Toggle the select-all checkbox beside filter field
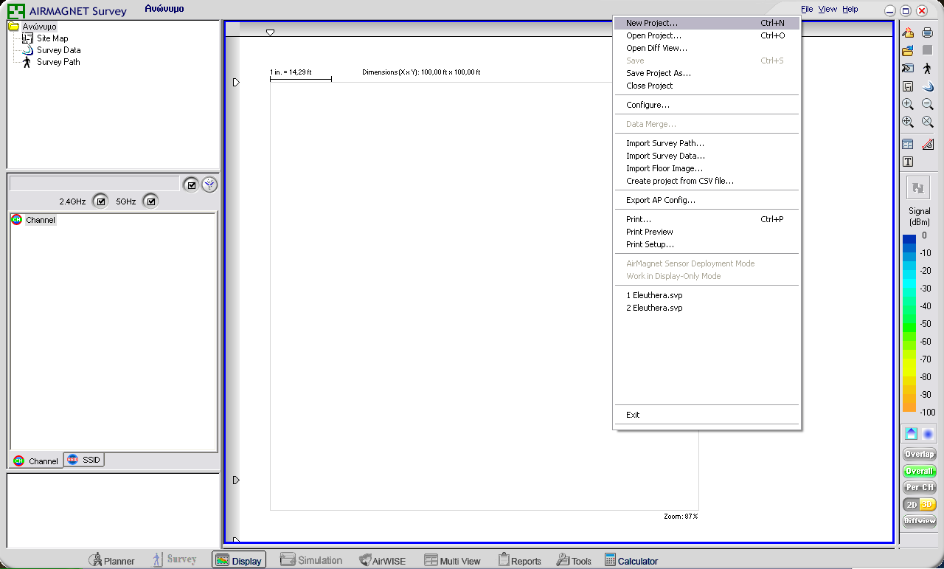The width and height of the screenshot is (944, 569). pyautogui.click(x=191, y=185)
